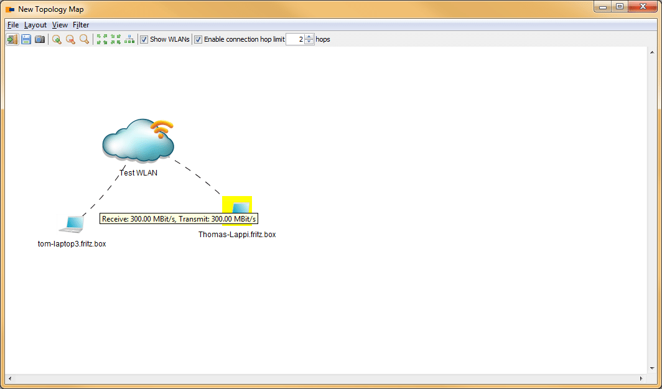Image resolution: width=662 pixels, height=389 pixels.
Task: Click the horizontal scrollbar right arrow
Action: point(641,378)
